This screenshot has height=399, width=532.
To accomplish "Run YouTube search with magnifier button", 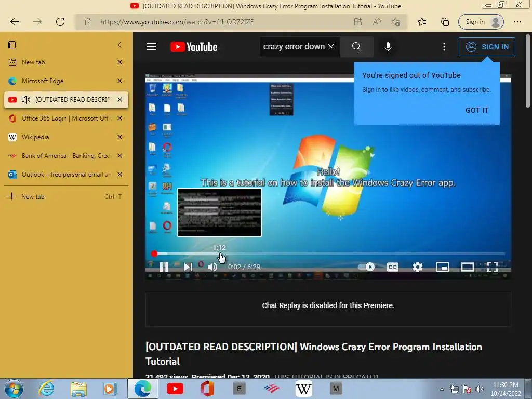I will coord(356,47).
